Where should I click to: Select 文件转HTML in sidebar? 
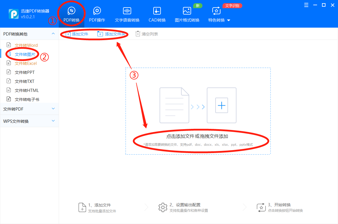pos(27,90)
